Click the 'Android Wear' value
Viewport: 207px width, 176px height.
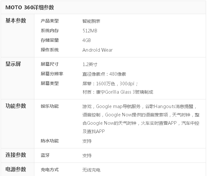click(98, 50)
